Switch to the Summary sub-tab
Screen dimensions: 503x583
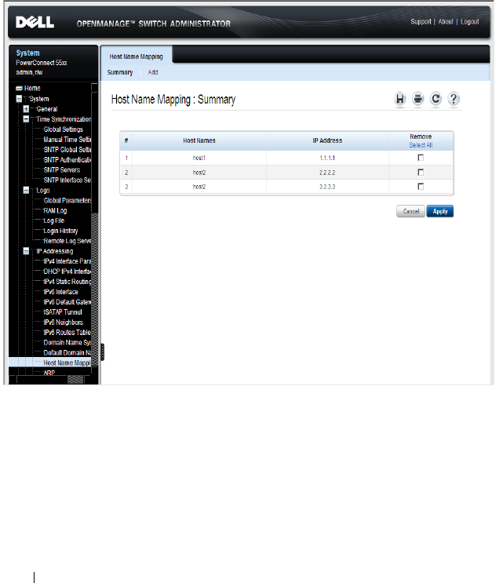coord(120,72)
